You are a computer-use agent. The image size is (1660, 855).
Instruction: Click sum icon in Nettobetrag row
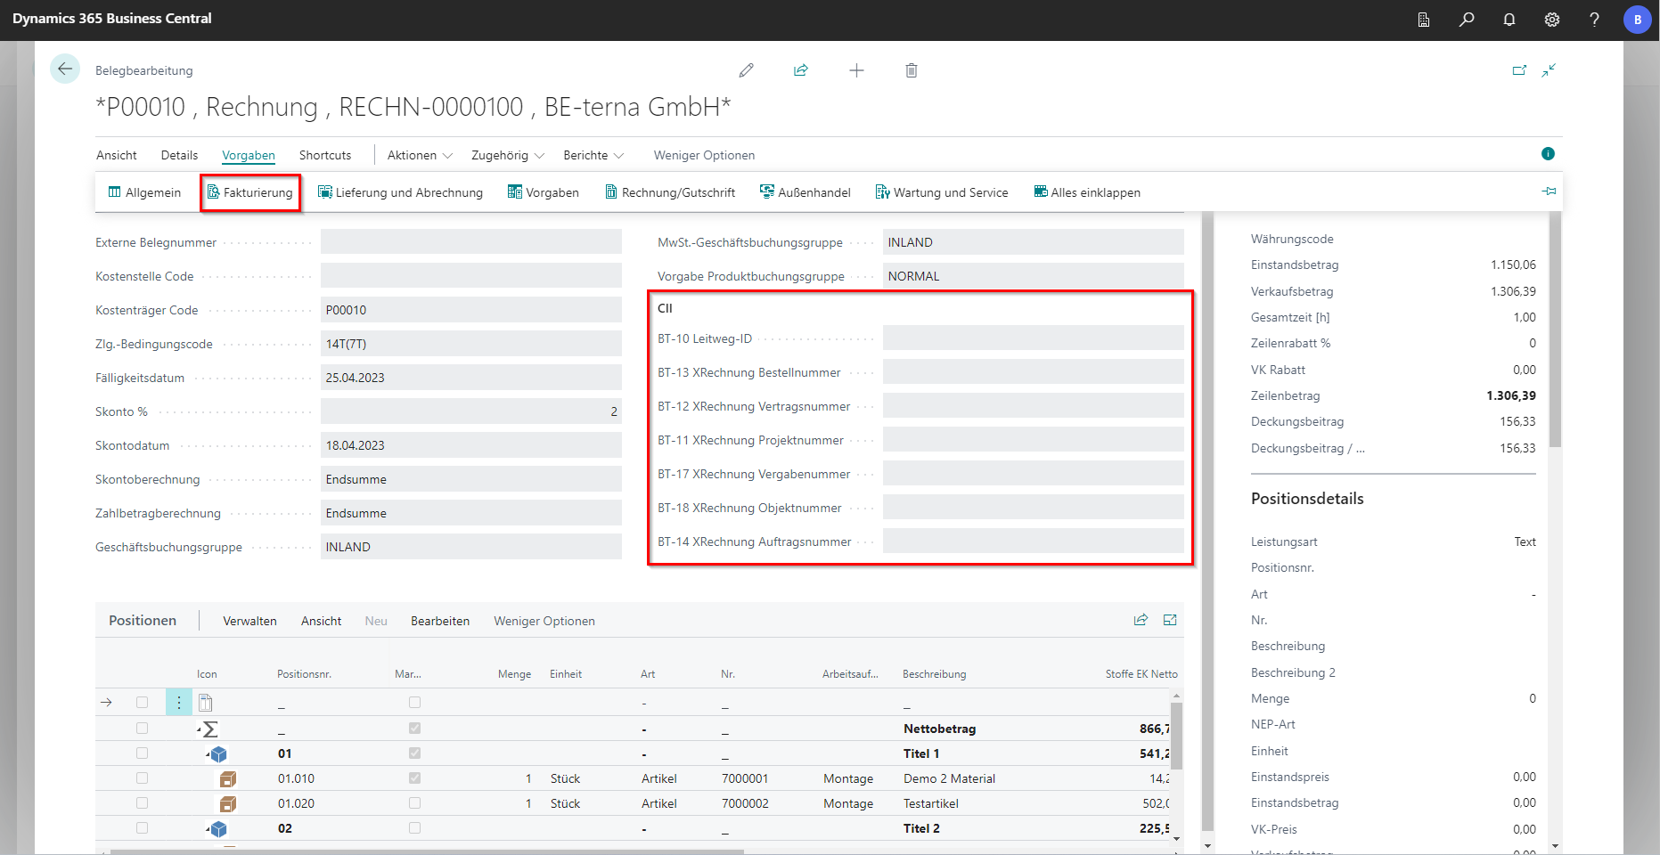tap(210, 729)
